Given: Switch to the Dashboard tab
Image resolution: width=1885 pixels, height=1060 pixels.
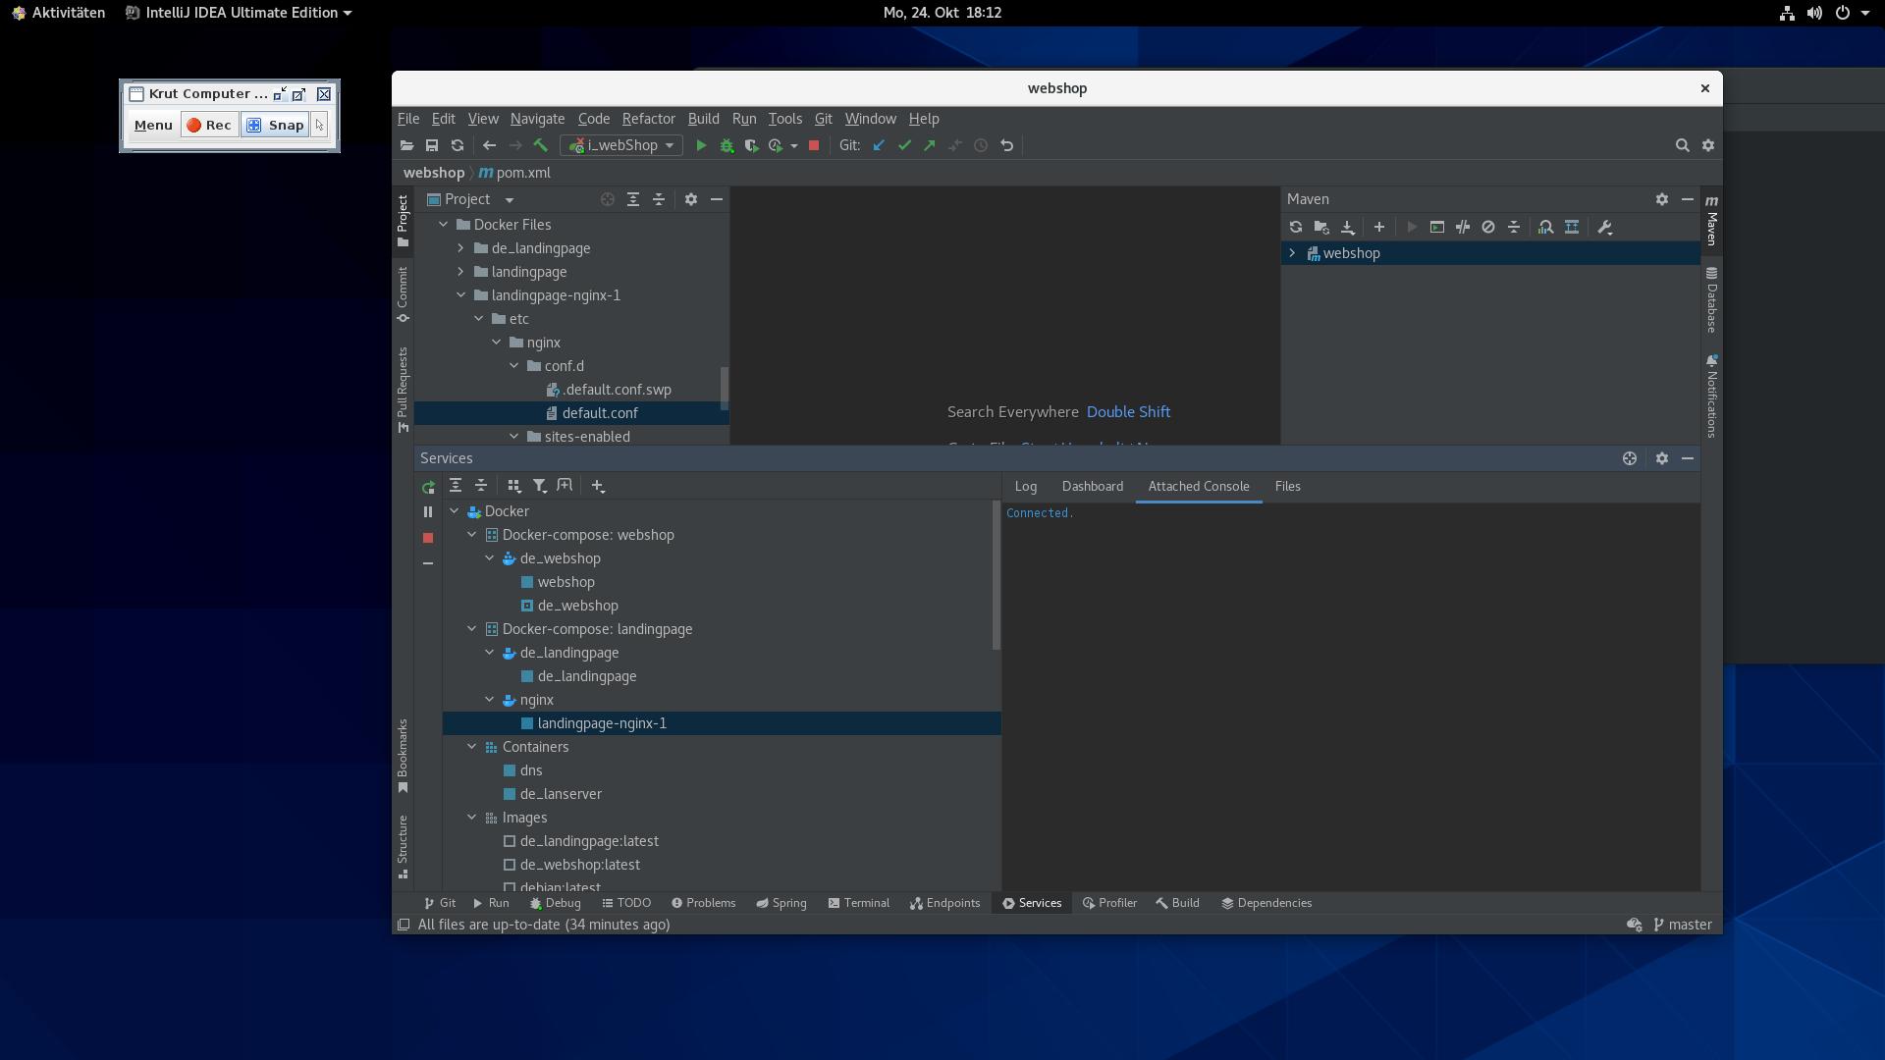Looking at the screenshot, I should click(x=1092, y=487).
